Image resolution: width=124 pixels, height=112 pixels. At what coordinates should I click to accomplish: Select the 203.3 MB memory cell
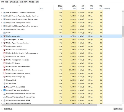click(69, 70)
